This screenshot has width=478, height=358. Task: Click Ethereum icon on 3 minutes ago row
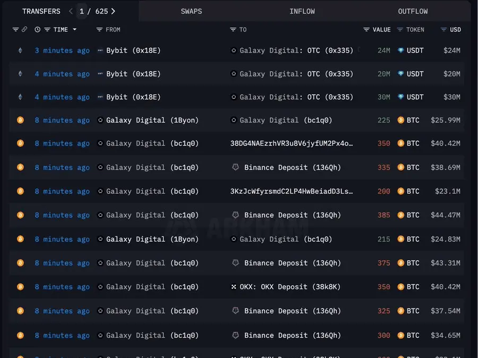tap(20, 50)
